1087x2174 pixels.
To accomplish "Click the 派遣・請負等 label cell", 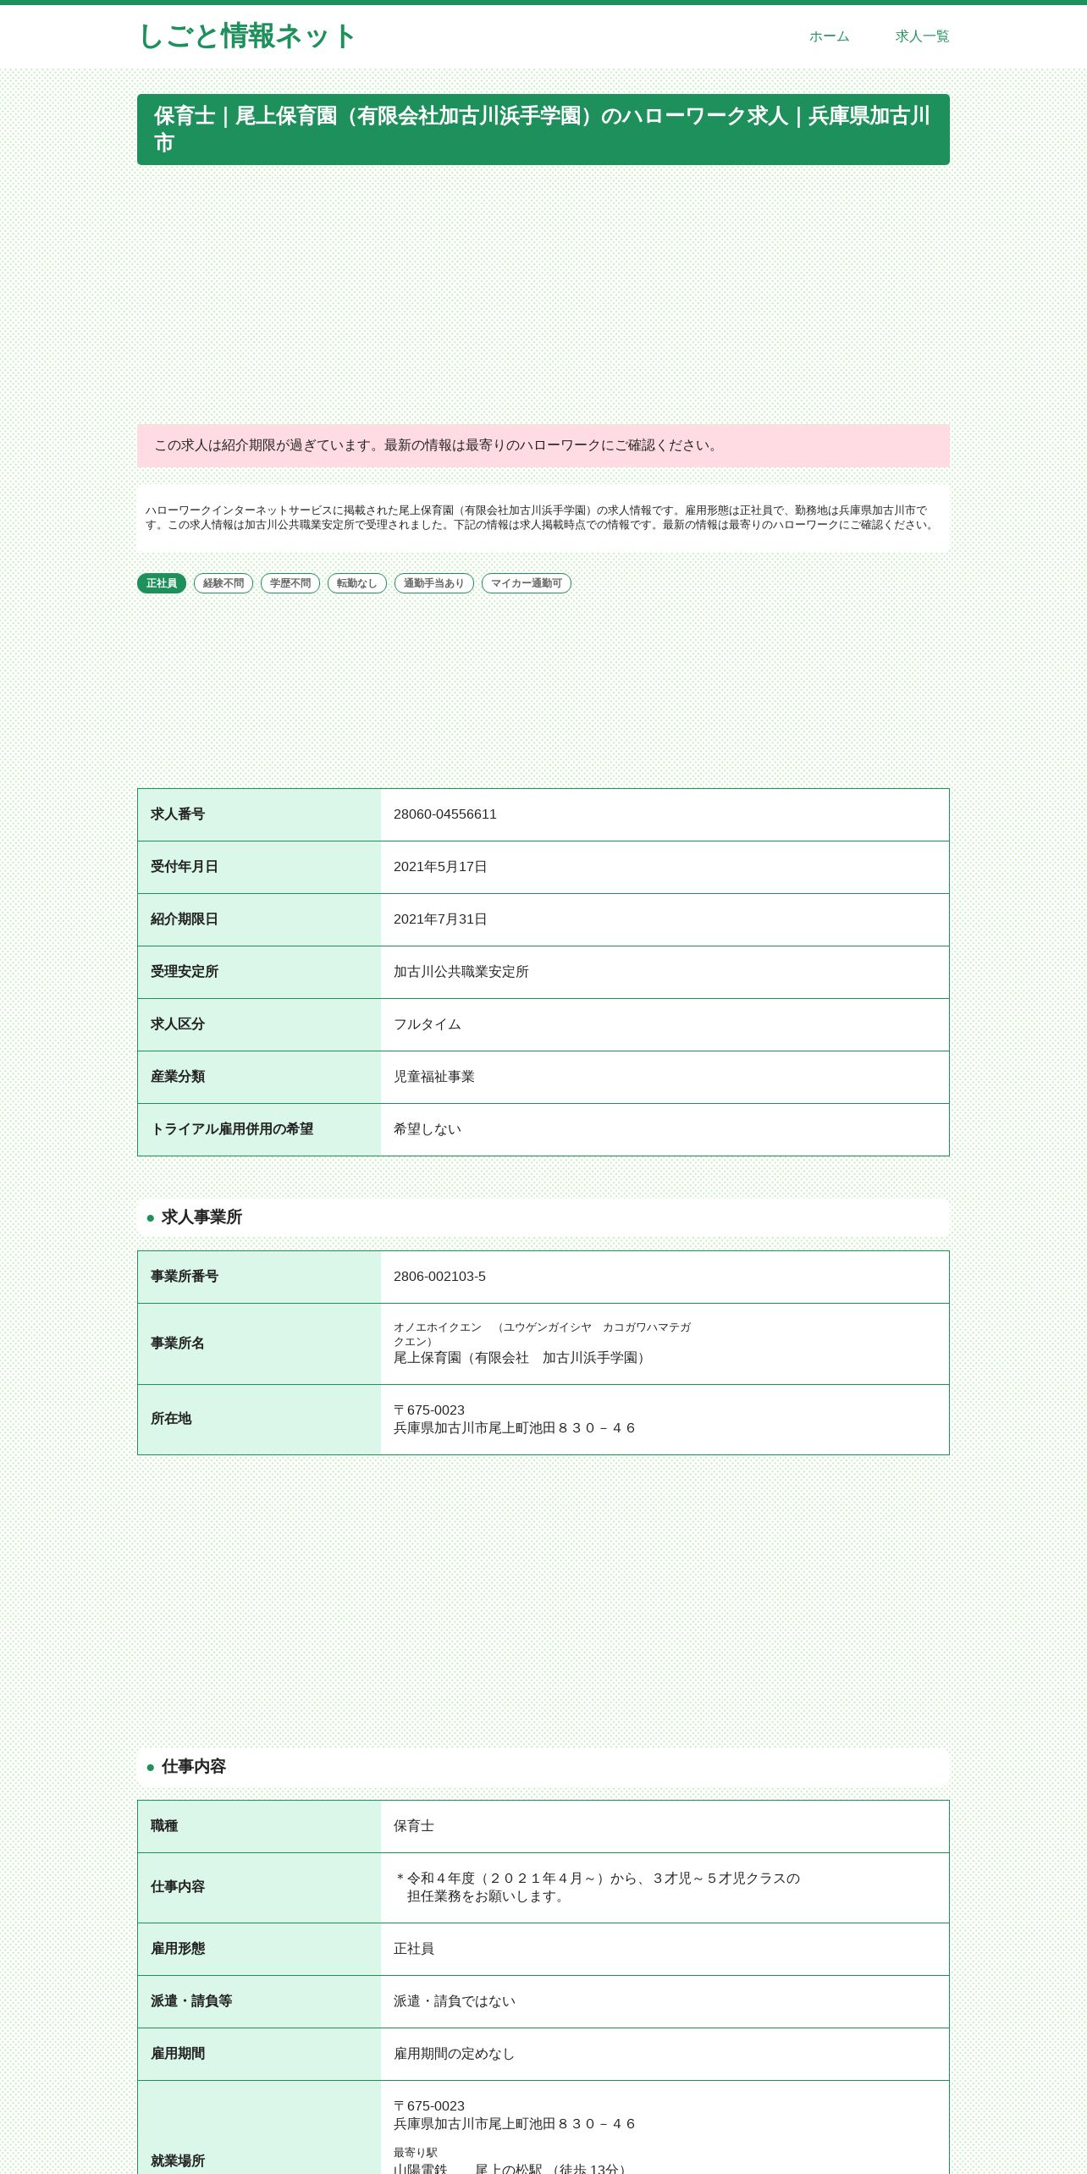I will click(x=259, y=2001).
